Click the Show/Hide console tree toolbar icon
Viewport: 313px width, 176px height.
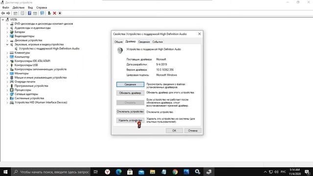click(15, 13)
